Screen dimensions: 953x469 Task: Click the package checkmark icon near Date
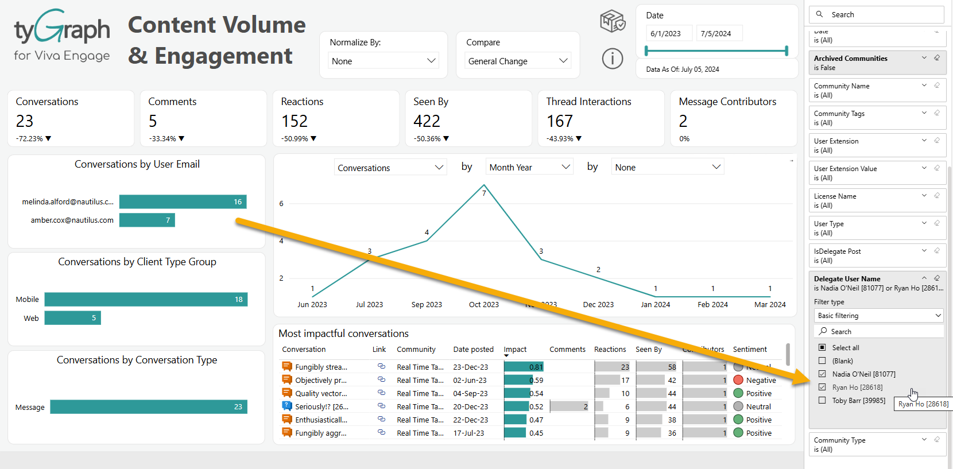612,21
